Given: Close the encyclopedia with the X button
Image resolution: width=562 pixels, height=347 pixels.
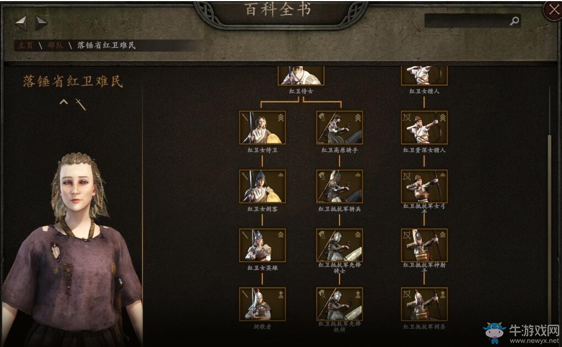Looking at the screenshot, I should click(553, 10).
